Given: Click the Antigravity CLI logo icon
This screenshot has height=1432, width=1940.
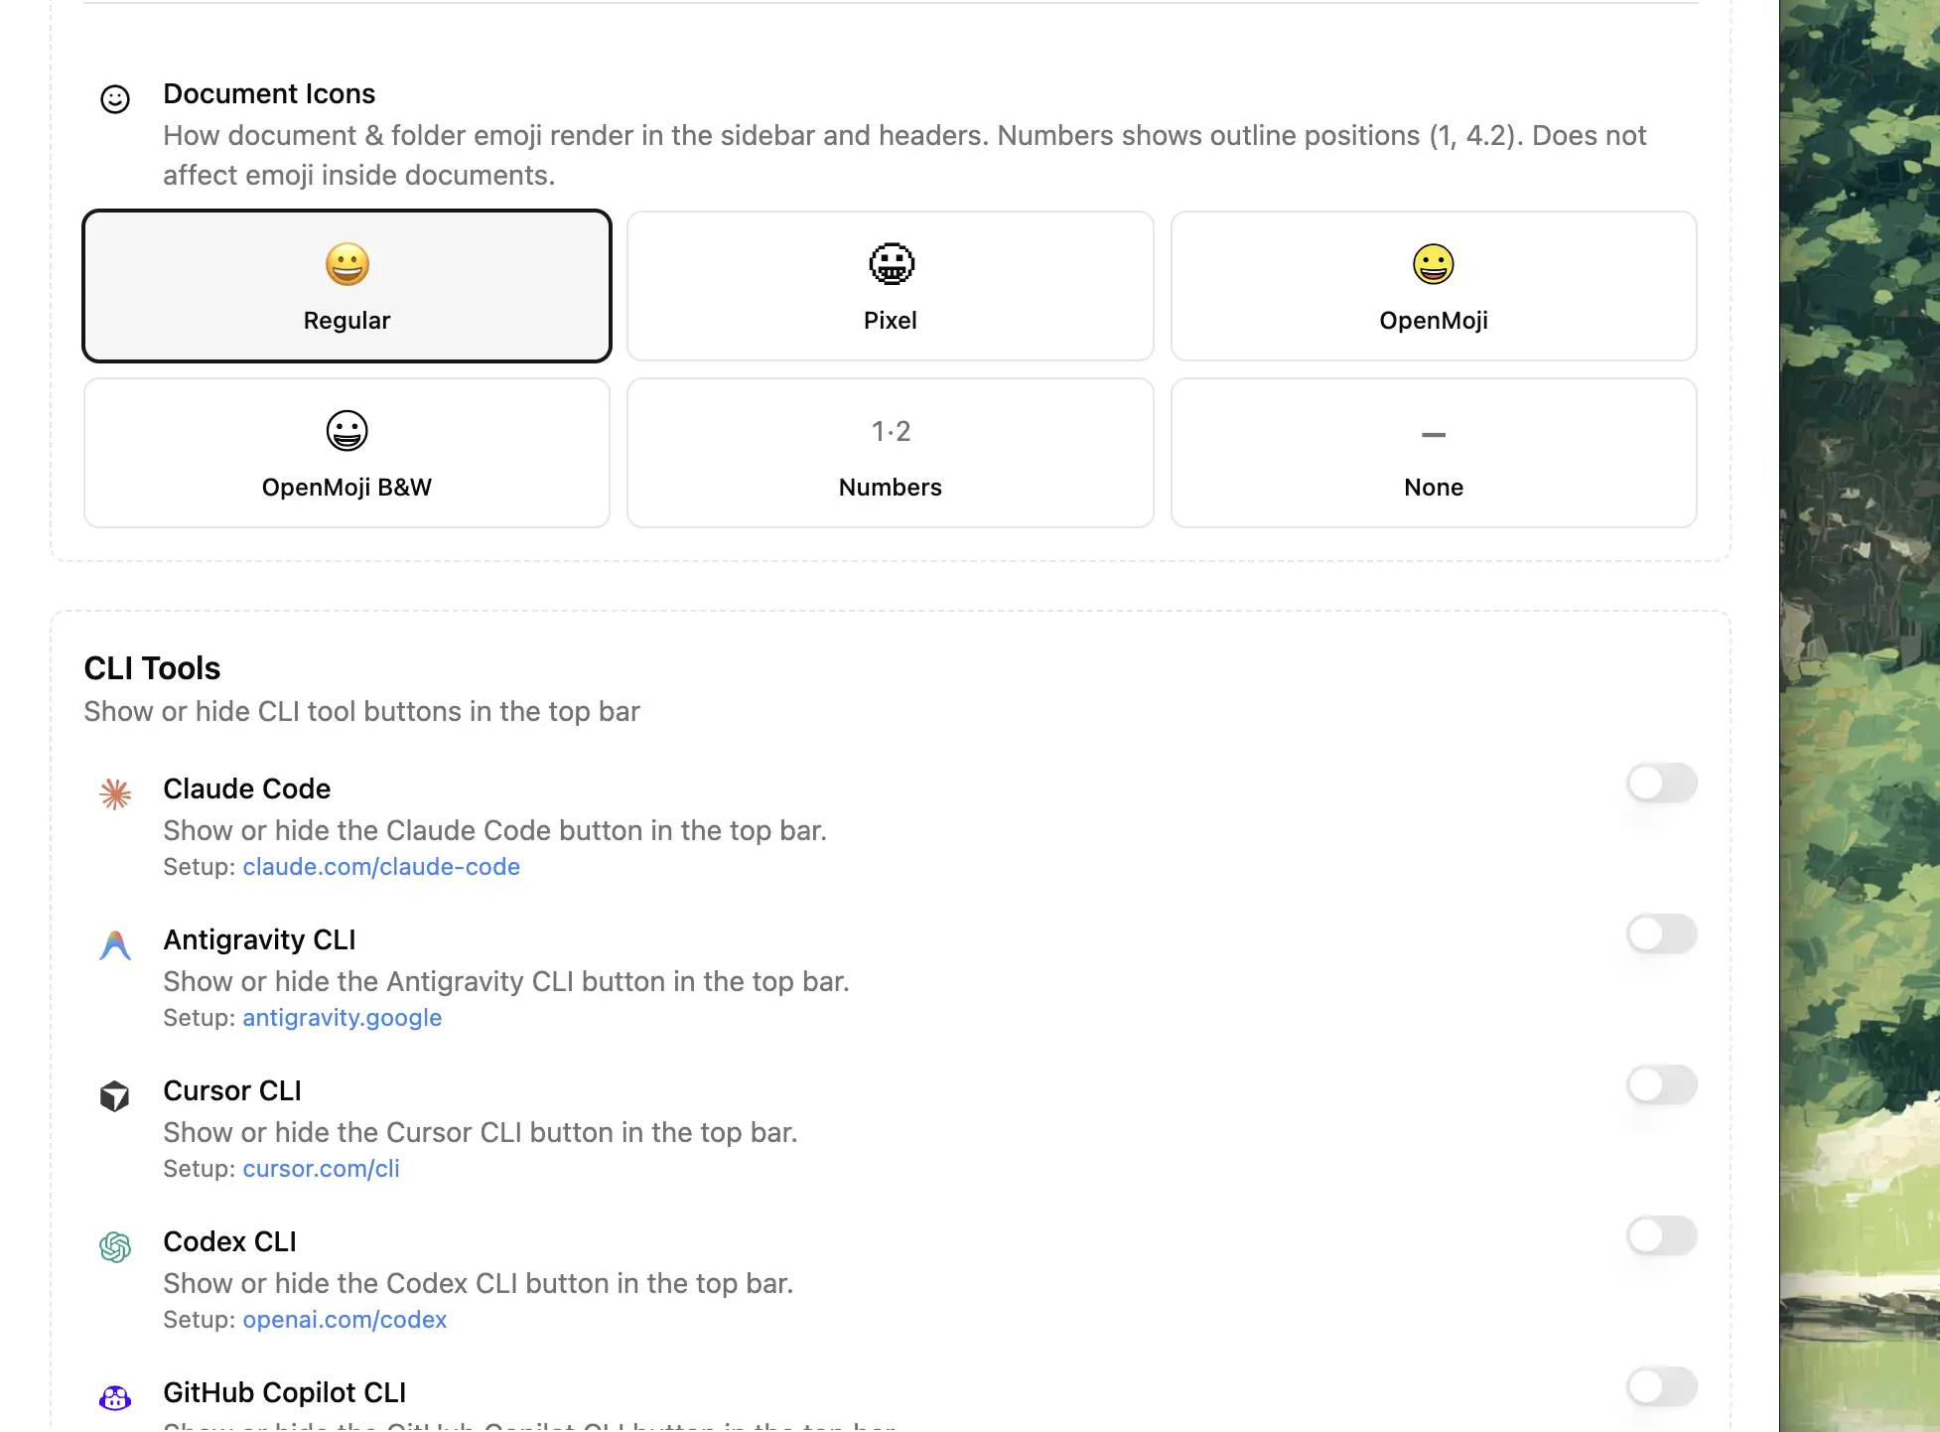Looking at the screenshot, I should click(x=115, y=944).
